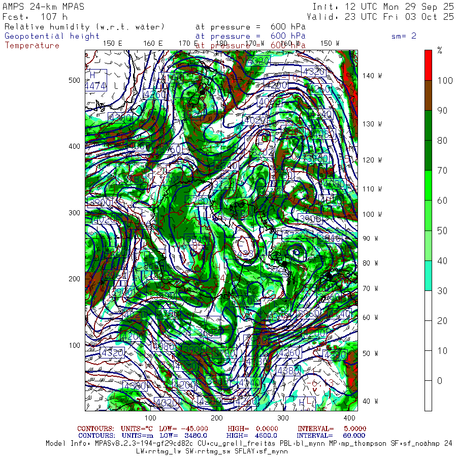Click the red segment above 100 on color bar
Image resolution: width=457 pixels, height=457 pixels.
428,66
